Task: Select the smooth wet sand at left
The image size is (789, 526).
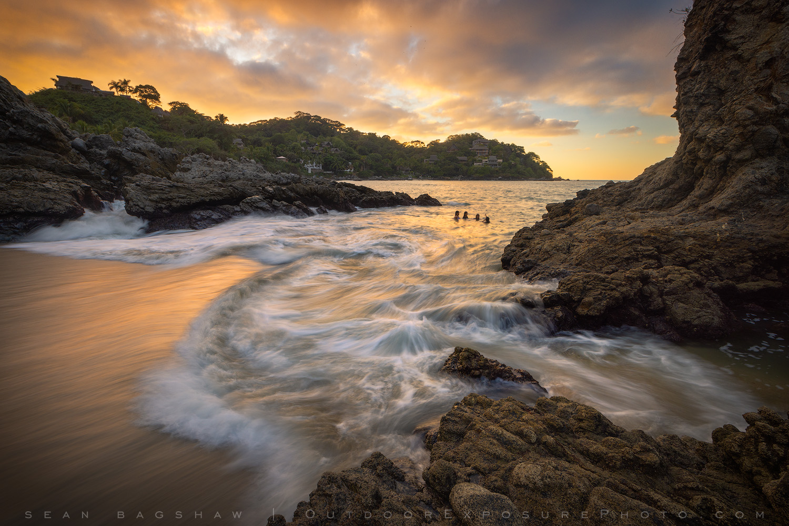Action: (79, 326)
